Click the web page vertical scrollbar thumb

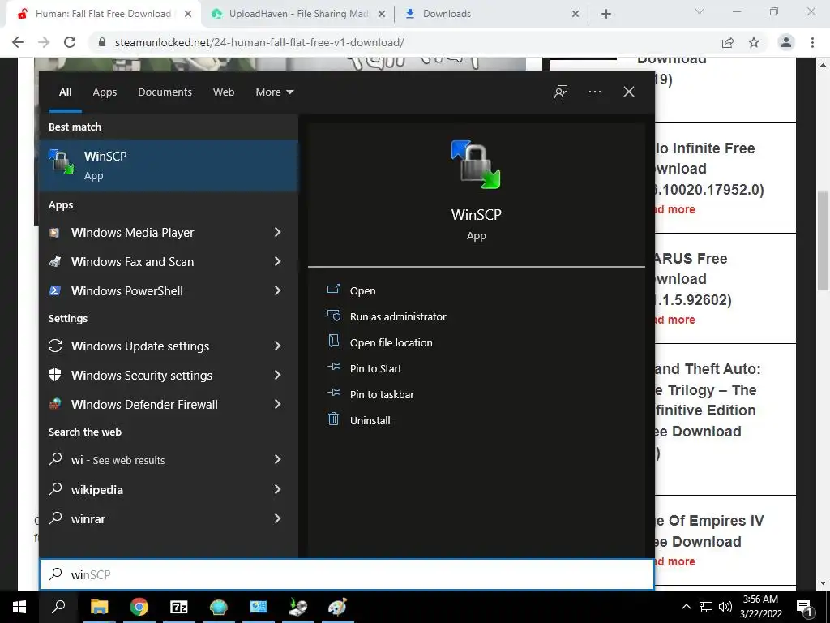(x=823, y=241)
